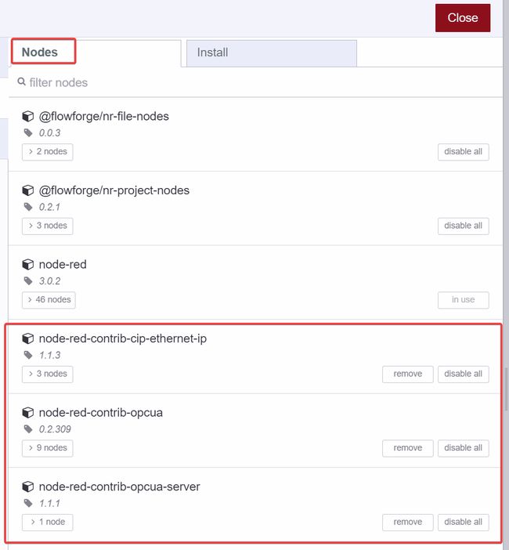
Task: Click the cube icon beside node-red package
Action: [28, 265]
